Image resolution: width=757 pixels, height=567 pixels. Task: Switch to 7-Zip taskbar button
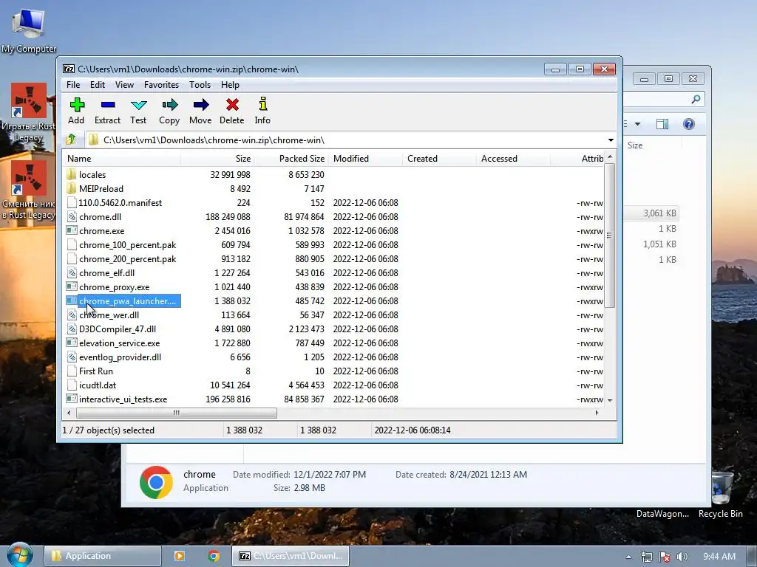(x=290, y=556)
